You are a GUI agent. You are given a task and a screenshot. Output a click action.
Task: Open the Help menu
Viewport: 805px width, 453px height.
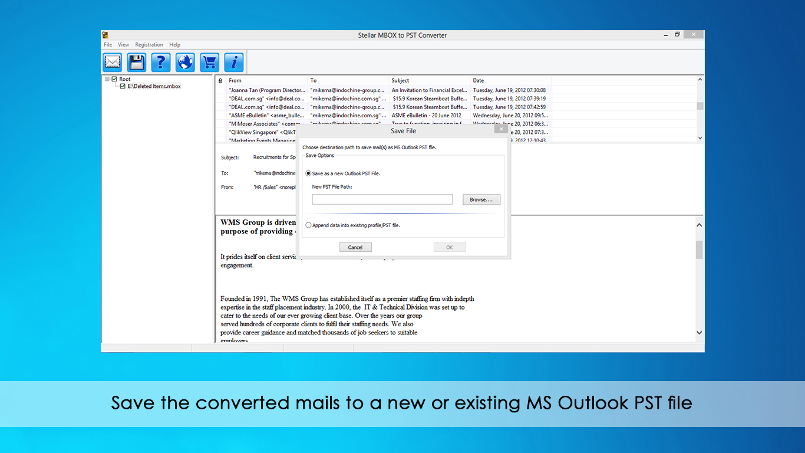174,44
